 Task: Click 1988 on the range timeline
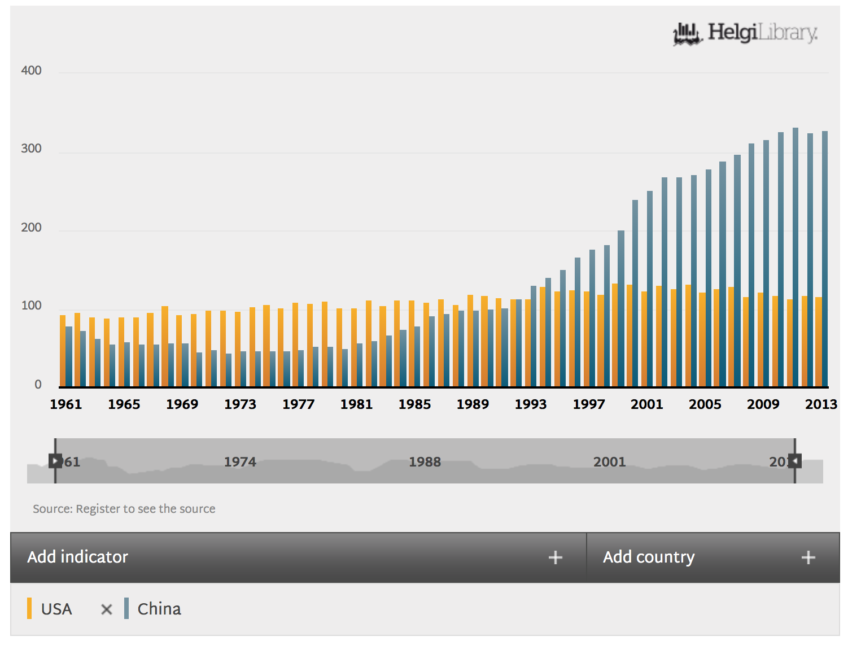[425, 462]
